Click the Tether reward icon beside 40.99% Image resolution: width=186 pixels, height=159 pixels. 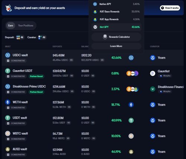coord(131,121)
